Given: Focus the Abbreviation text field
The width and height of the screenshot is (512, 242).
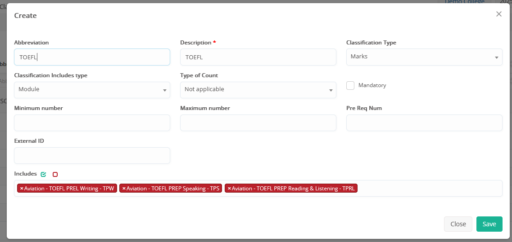Looking at the screenshot, I should click(92, 57).
